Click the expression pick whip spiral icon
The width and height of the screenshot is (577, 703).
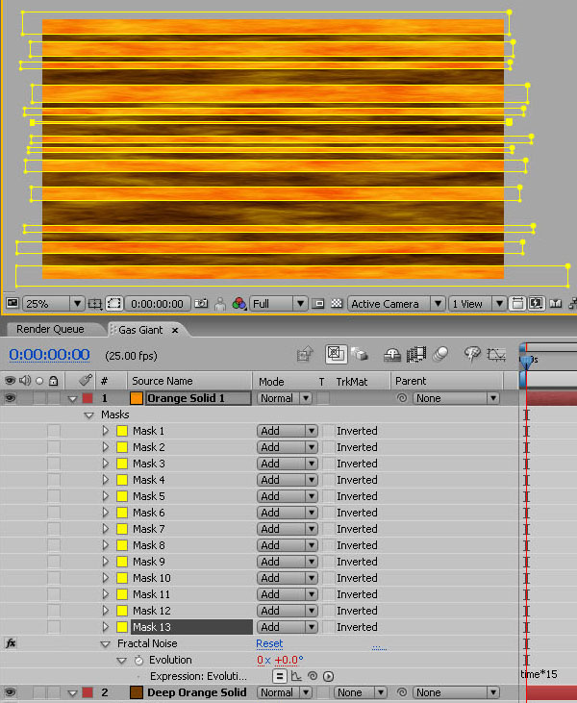(x=313, y=676)
